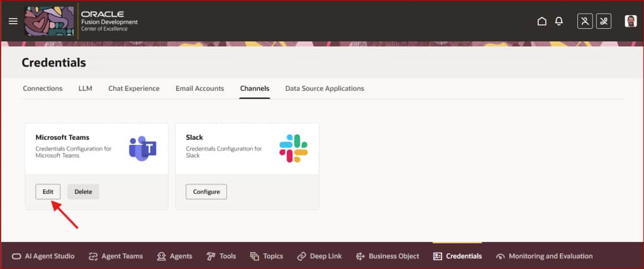Open Monitoring and Evaluation in bottom nav

tap(544, 256)
